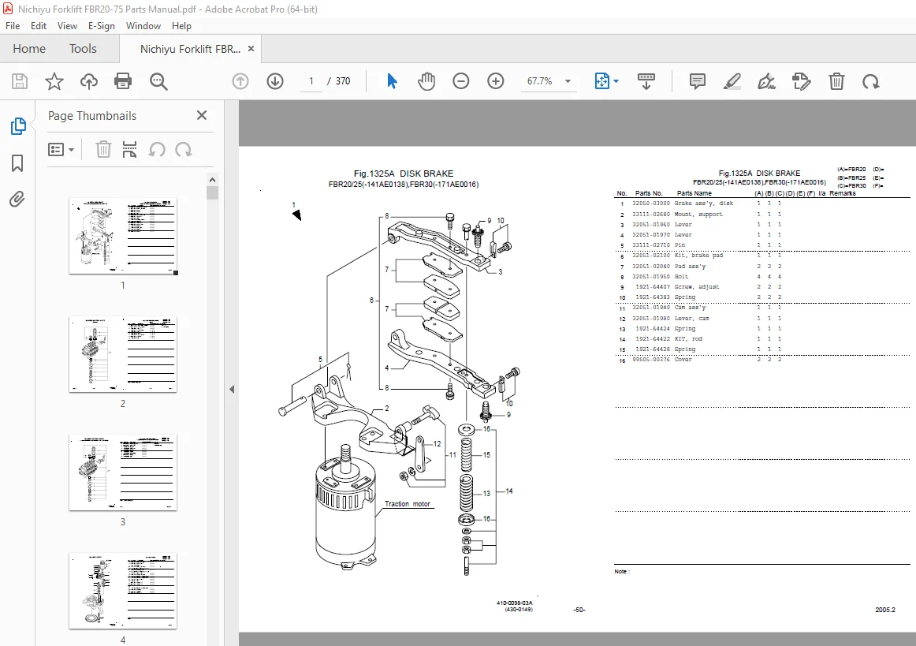Select page 2 thumbnail

click(x=123, y=353)
